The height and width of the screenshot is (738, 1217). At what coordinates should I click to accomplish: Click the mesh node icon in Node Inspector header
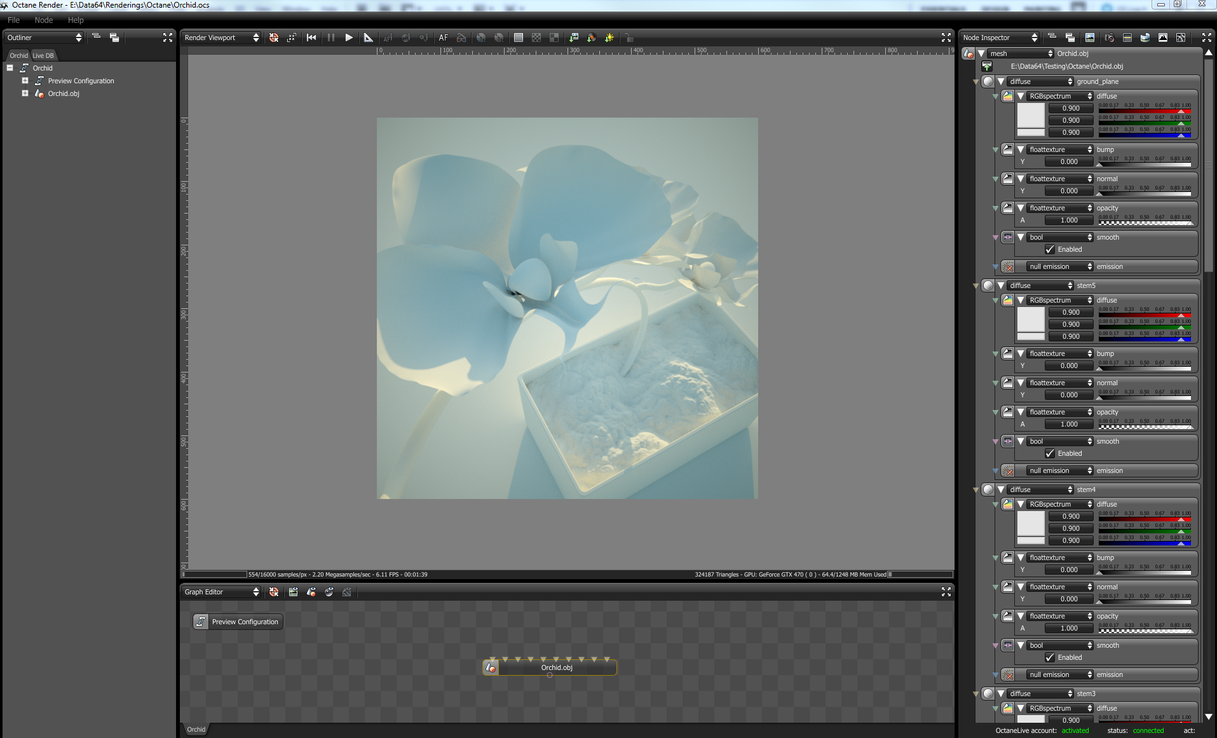coord(968,53)
